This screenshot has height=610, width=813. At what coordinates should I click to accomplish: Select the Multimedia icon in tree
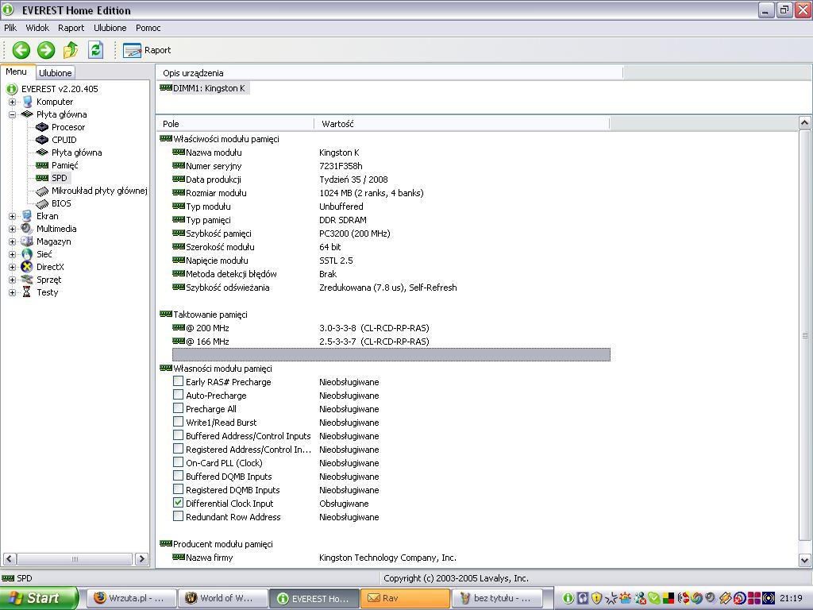(27, 229)
